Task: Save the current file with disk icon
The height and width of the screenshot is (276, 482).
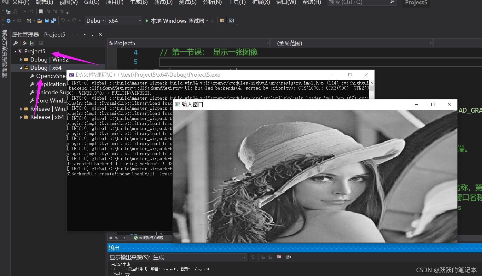Action: [47, 21]
